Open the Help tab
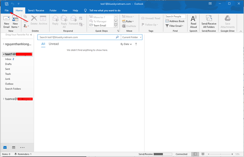Screen dimensions: 244x157 [75, 10]
